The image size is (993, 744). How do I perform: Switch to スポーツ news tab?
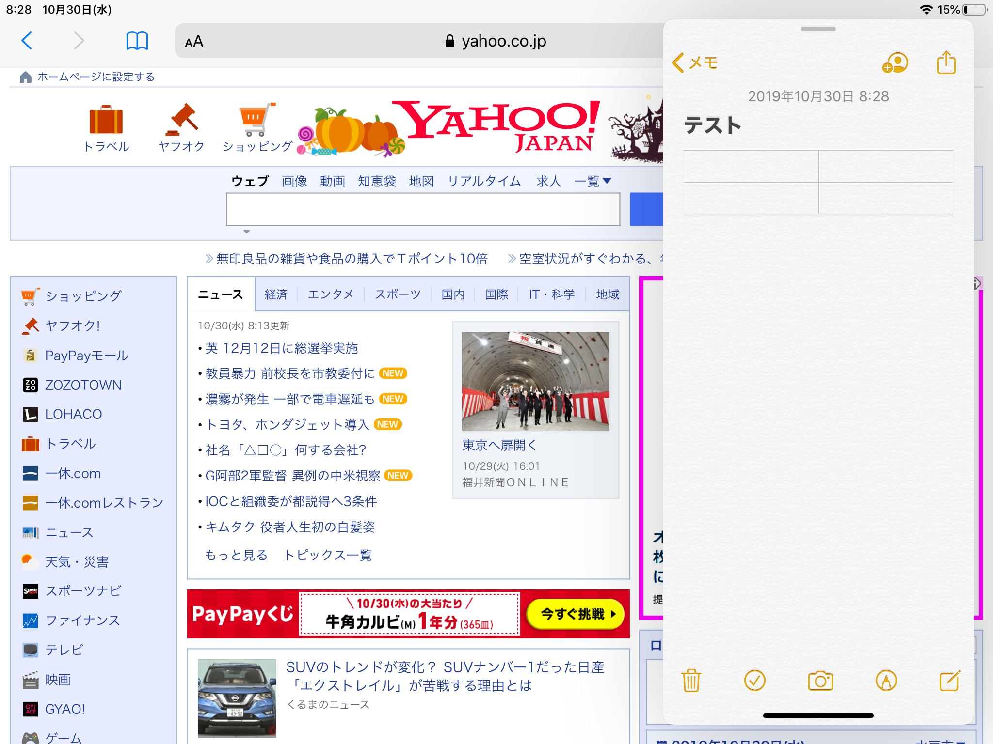(398, 294)
